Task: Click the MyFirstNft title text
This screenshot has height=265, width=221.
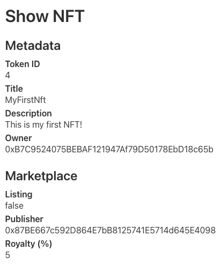Action: pyautogui.click(x=26, y=100)
